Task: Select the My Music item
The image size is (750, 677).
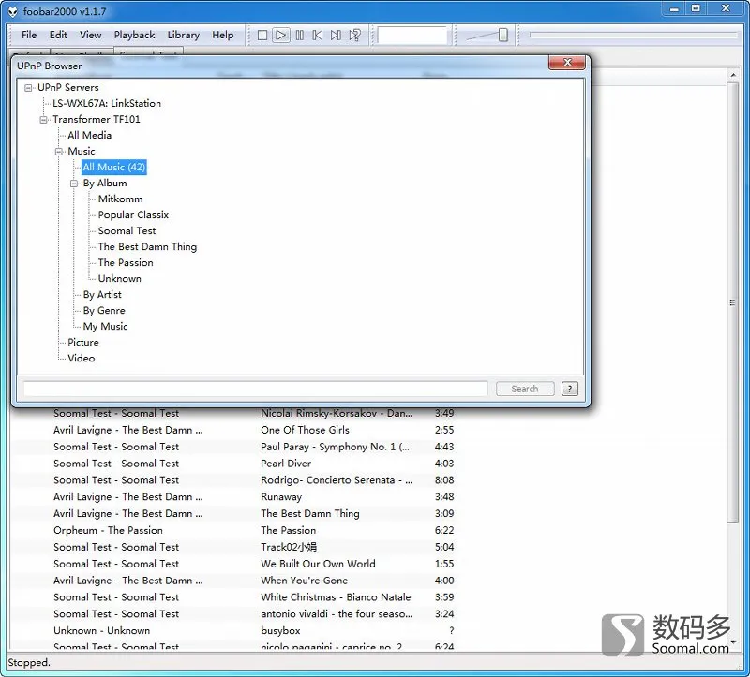Action: click(105, 326)
